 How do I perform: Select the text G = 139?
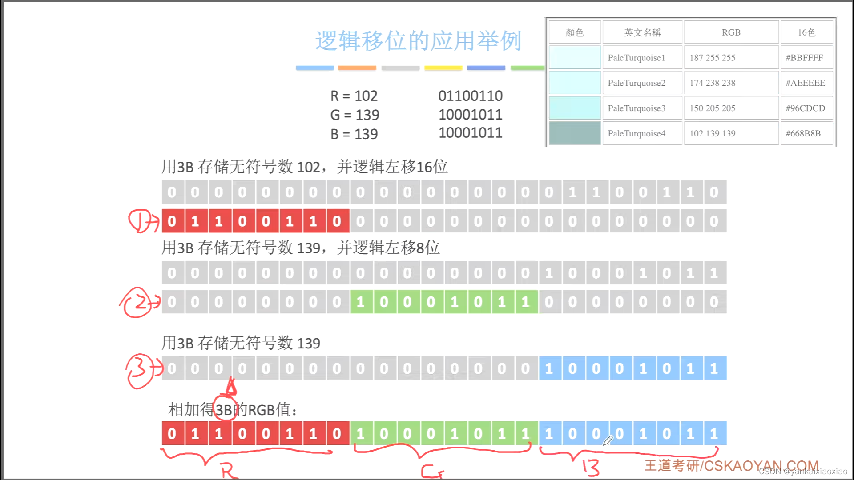pyautogui.click(x=354, y=115)
